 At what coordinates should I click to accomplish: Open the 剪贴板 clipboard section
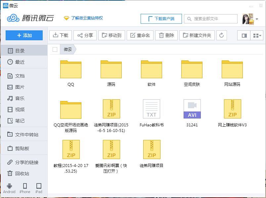tap(24, 148)
